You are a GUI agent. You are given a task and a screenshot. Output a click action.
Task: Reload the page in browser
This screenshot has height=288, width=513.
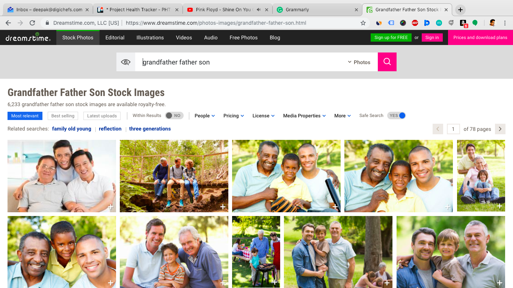(x=32, y=23)
